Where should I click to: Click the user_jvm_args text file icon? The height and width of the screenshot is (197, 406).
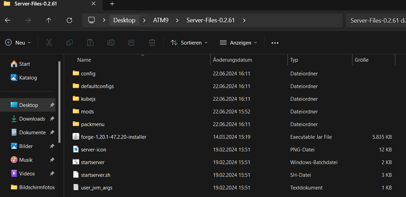tap(76, 187)
